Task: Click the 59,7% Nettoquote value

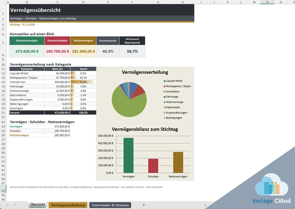Action: (x=132, y=51)
